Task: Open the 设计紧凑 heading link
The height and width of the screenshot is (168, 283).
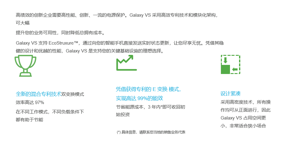Action: click(231, 94)
